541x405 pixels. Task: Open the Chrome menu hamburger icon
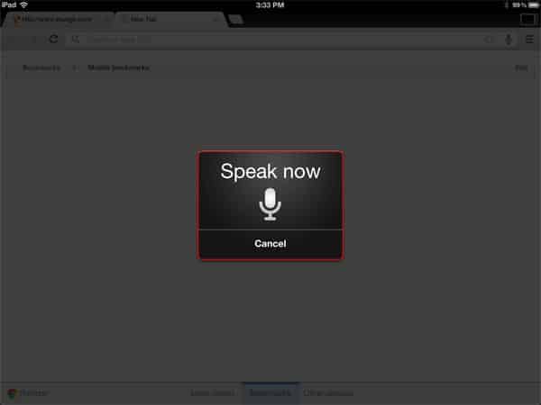click(x=530, y=40)
